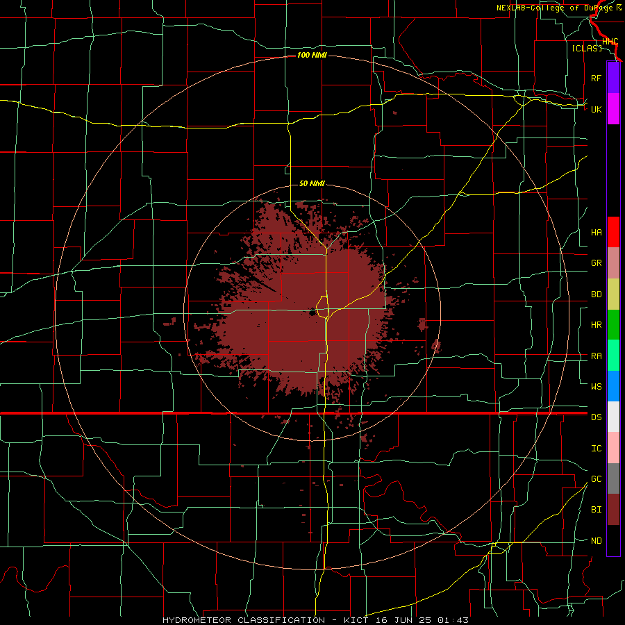Click the blue WS legend swatch
Screen dimensions: 625x625
tap(613, 386)
